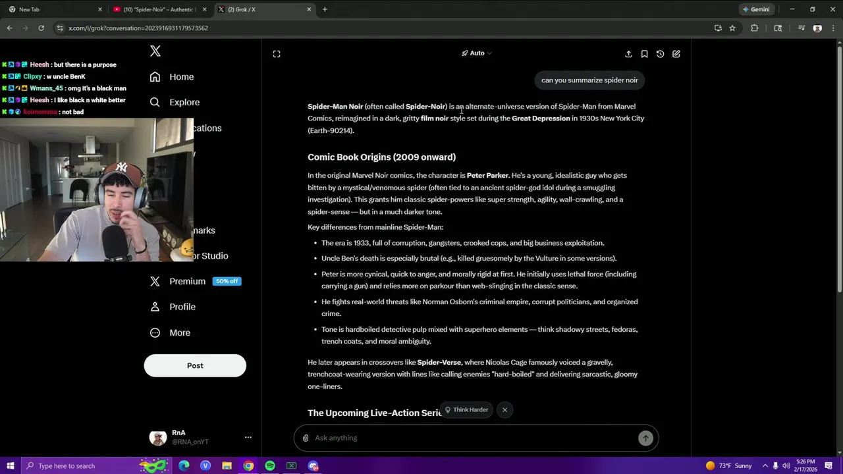Click the attach file paperclip icon
Screen dimensions: 843x474
tap(306, 438)
